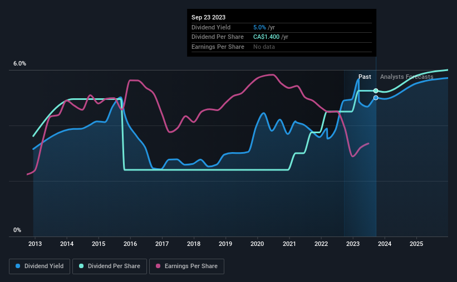Click the 5.0% dividend yield value
The height and width of the screenshot is (282, 457).
click(259, 27)
